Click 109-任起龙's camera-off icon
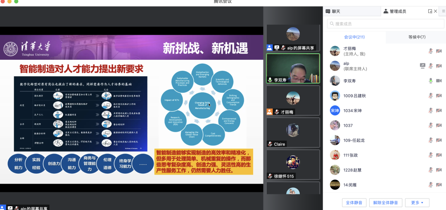This screenshot has width=446, height=210. coord(439,140)
